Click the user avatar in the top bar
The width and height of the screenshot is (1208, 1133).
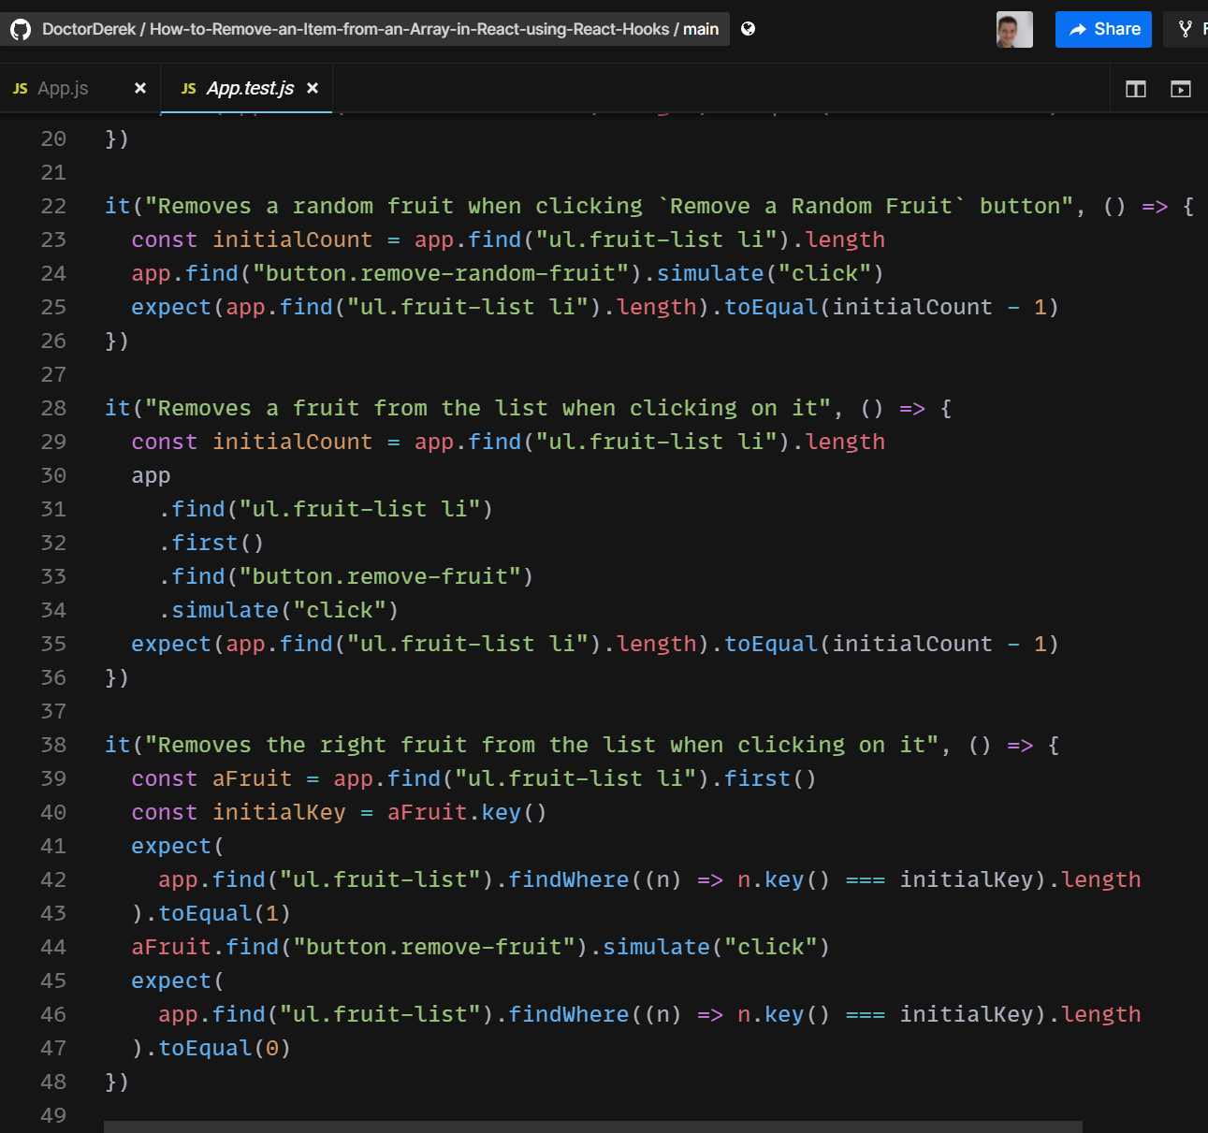[x=1014, y=29]
